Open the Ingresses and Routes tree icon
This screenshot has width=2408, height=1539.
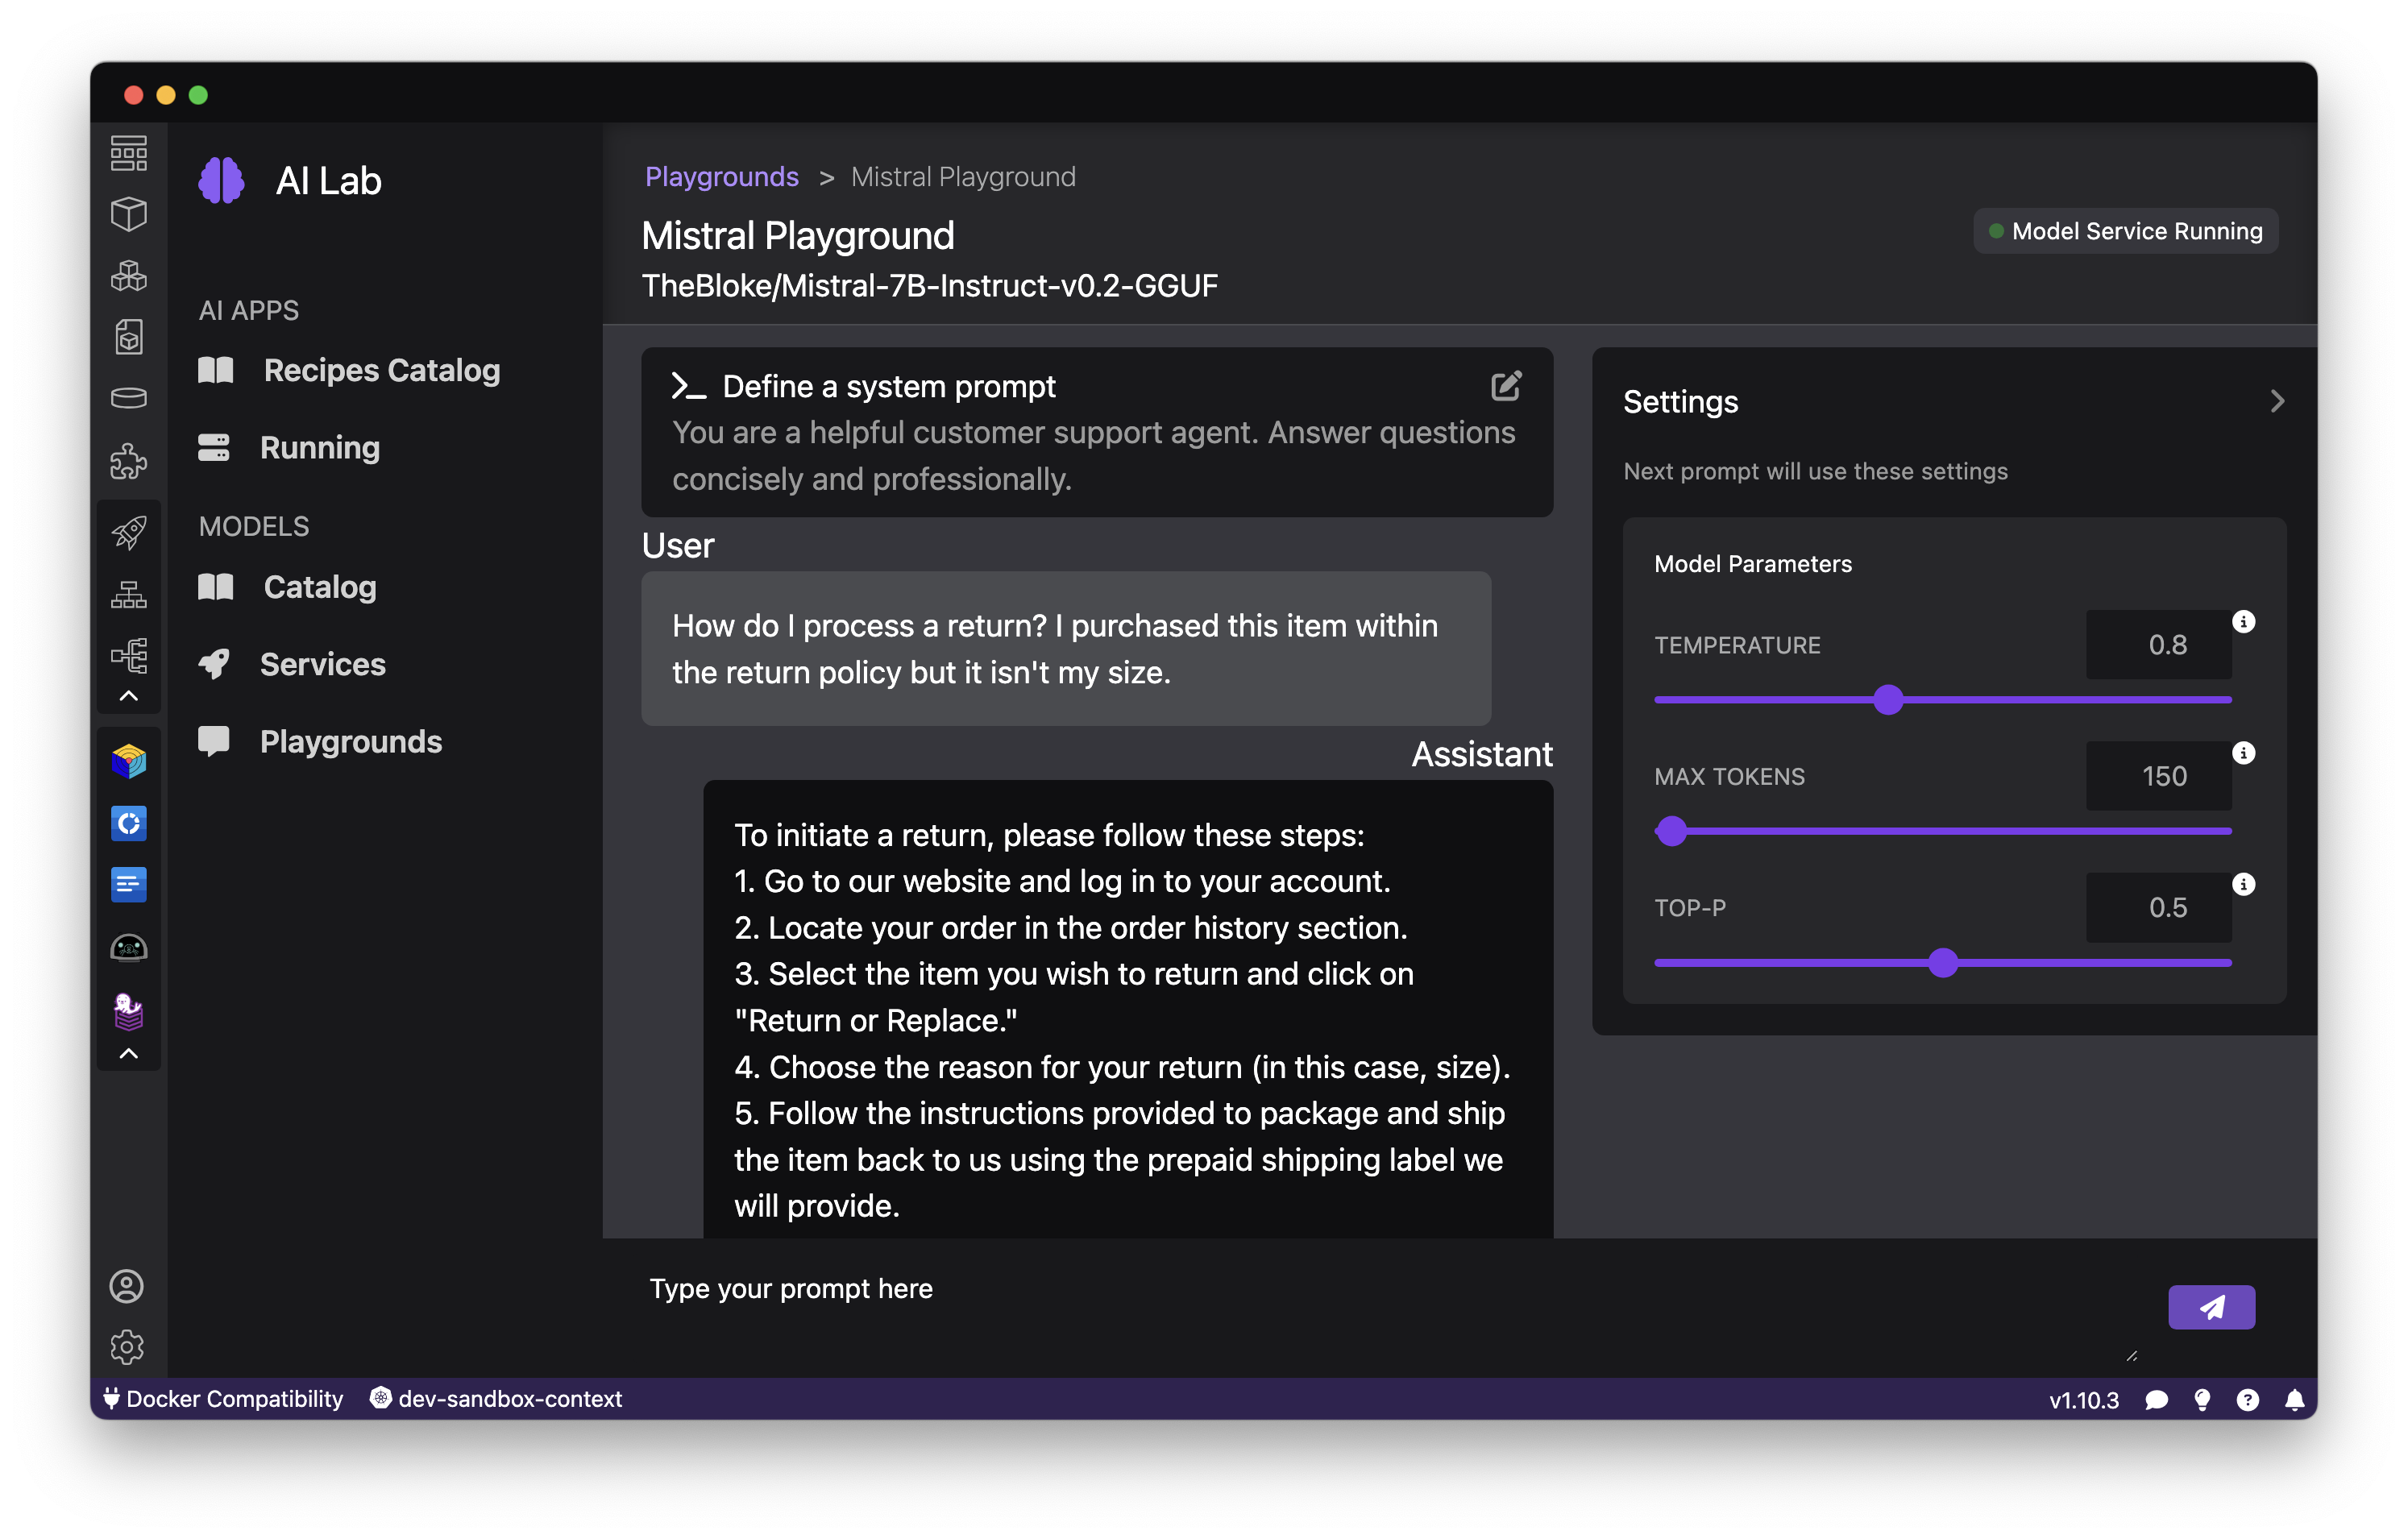(x=128, y=656)
